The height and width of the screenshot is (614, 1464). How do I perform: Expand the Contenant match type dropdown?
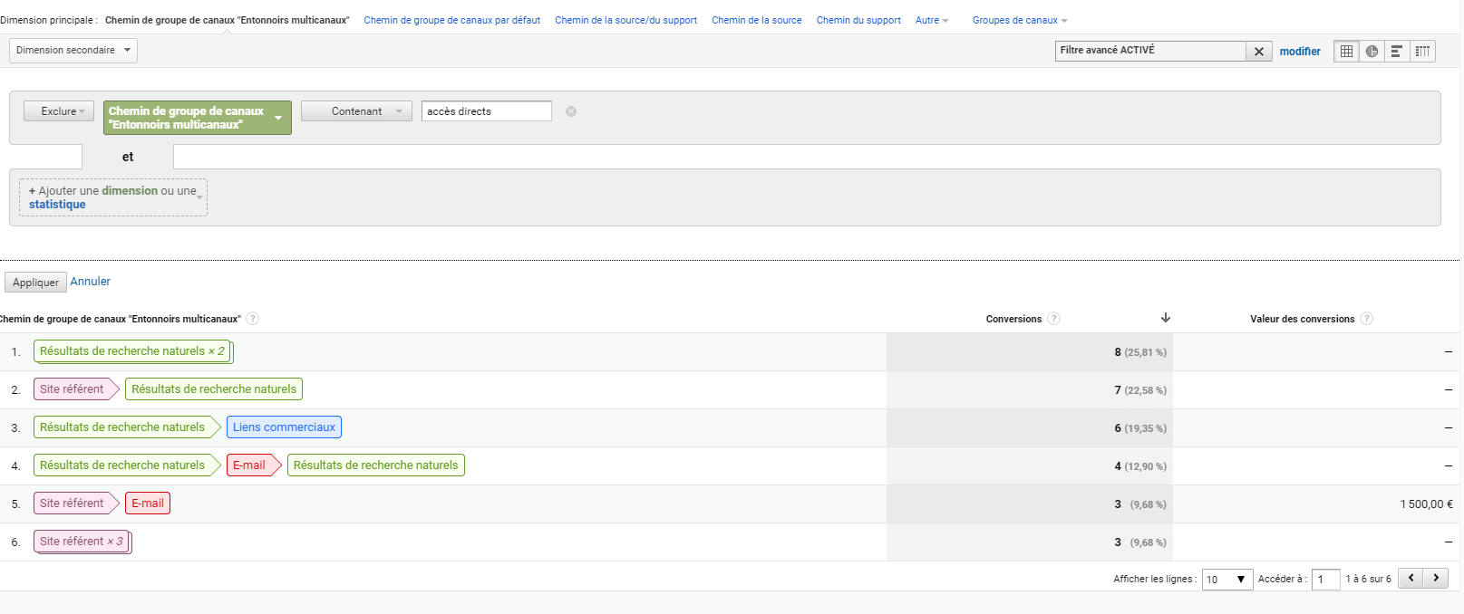[356, 111]
